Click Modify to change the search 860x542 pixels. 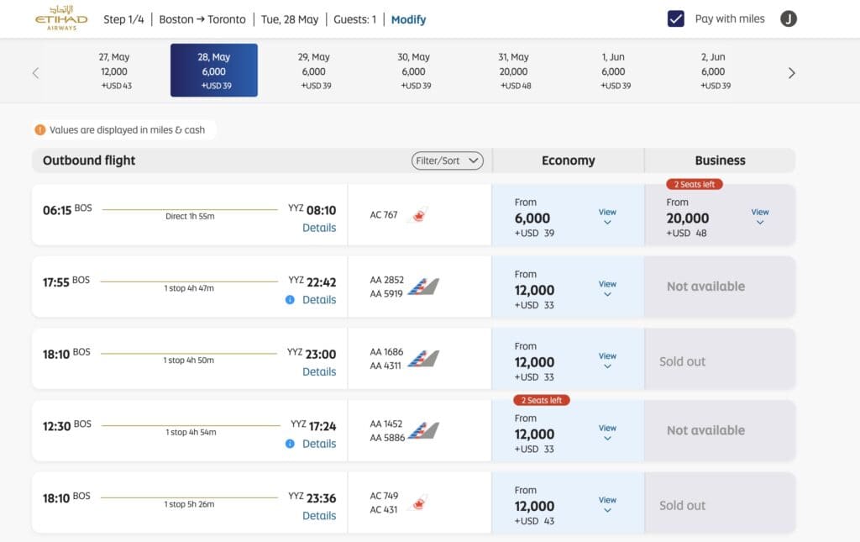408,19
